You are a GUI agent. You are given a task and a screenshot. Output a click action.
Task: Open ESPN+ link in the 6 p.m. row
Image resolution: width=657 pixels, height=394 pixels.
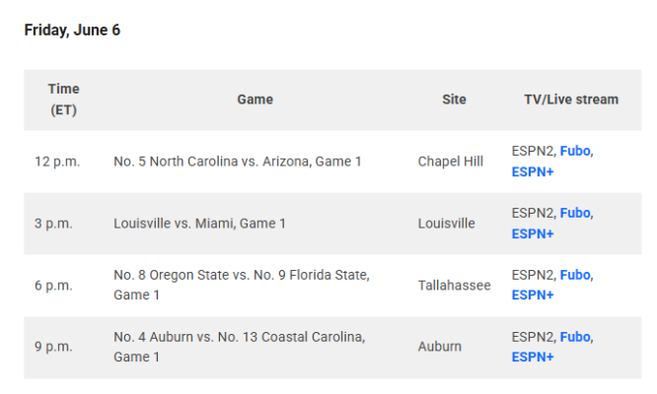533,295
